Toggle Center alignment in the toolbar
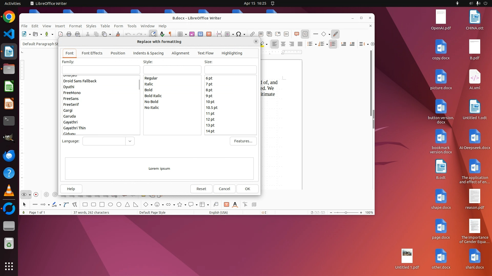The width and height of the screenshot is (492, 276). click(283, 44)
